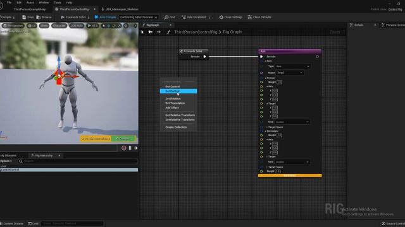Screen dimensions: 405x227
Task: Click the function icon in graph breadcrumb
Action: coord(168,32)
